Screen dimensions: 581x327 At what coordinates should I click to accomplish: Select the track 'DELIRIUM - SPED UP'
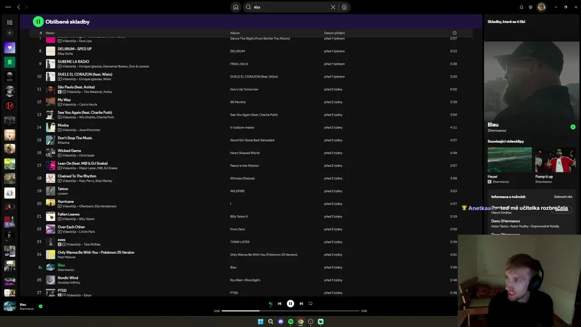pos(74,49)
